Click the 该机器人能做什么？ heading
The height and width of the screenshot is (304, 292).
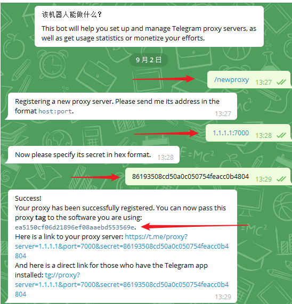point(72,14)
